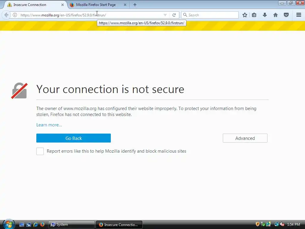
Task: Launch Firefox from quick launch
Action: 42,225
